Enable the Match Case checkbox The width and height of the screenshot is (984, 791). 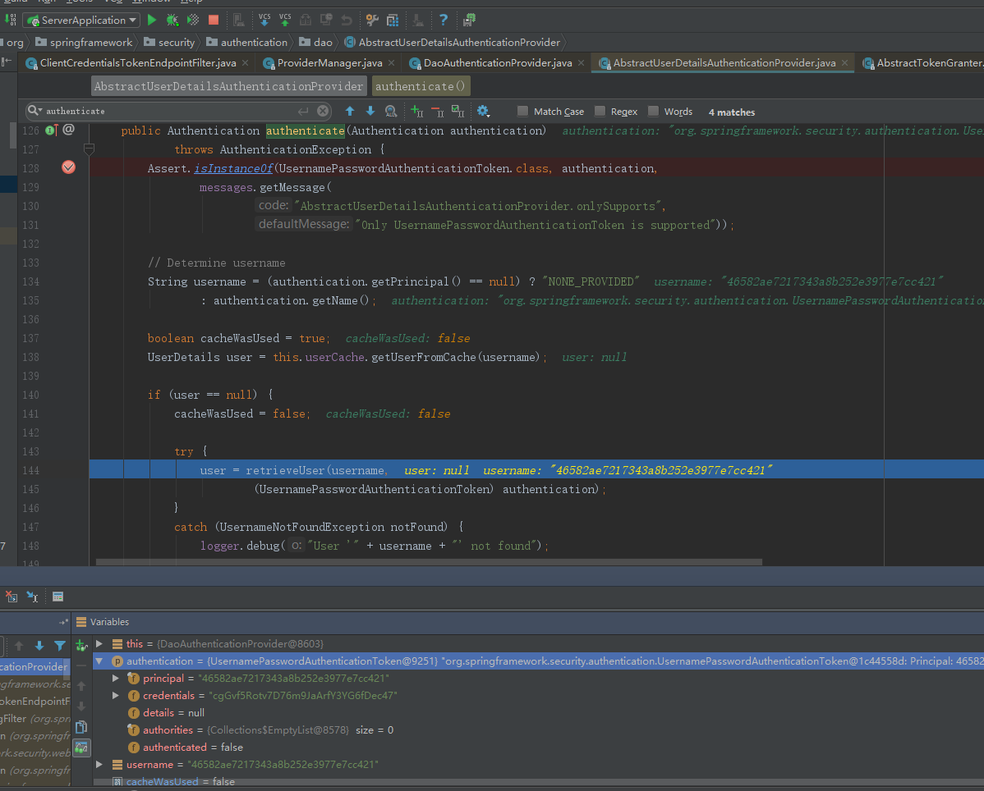(523, 112)
